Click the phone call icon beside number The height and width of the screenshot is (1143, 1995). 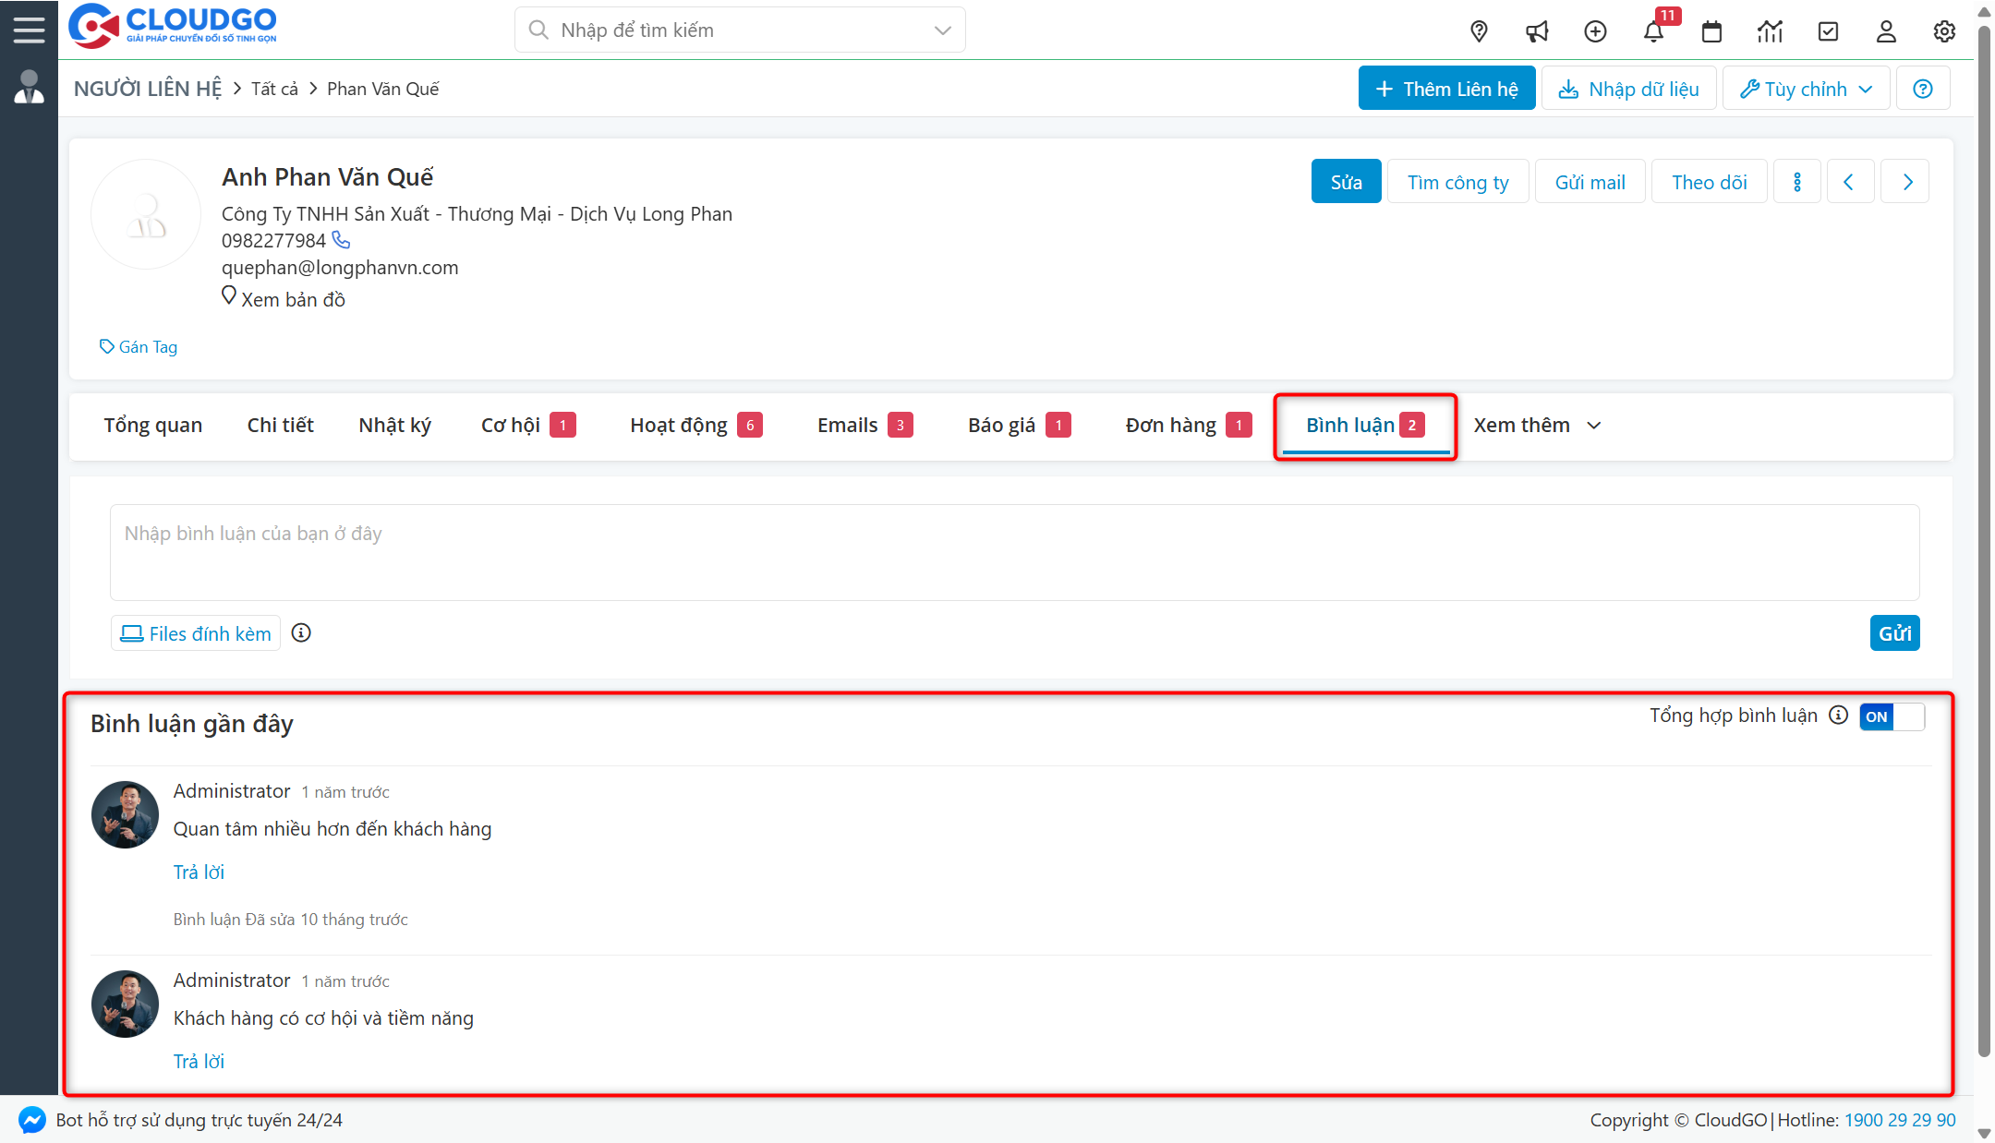pos(341,240)
